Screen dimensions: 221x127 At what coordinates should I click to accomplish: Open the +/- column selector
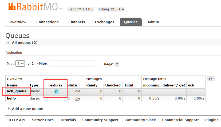point(211,79)
